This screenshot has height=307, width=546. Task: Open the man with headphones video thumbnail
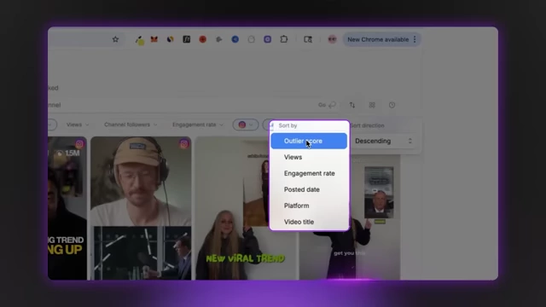[x=141, y=208]
